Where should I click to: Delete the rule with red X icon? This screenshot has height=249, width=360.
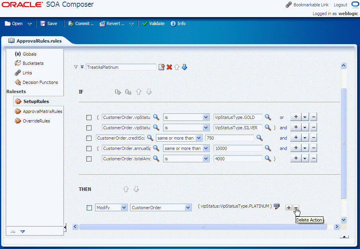pos(169,67)
